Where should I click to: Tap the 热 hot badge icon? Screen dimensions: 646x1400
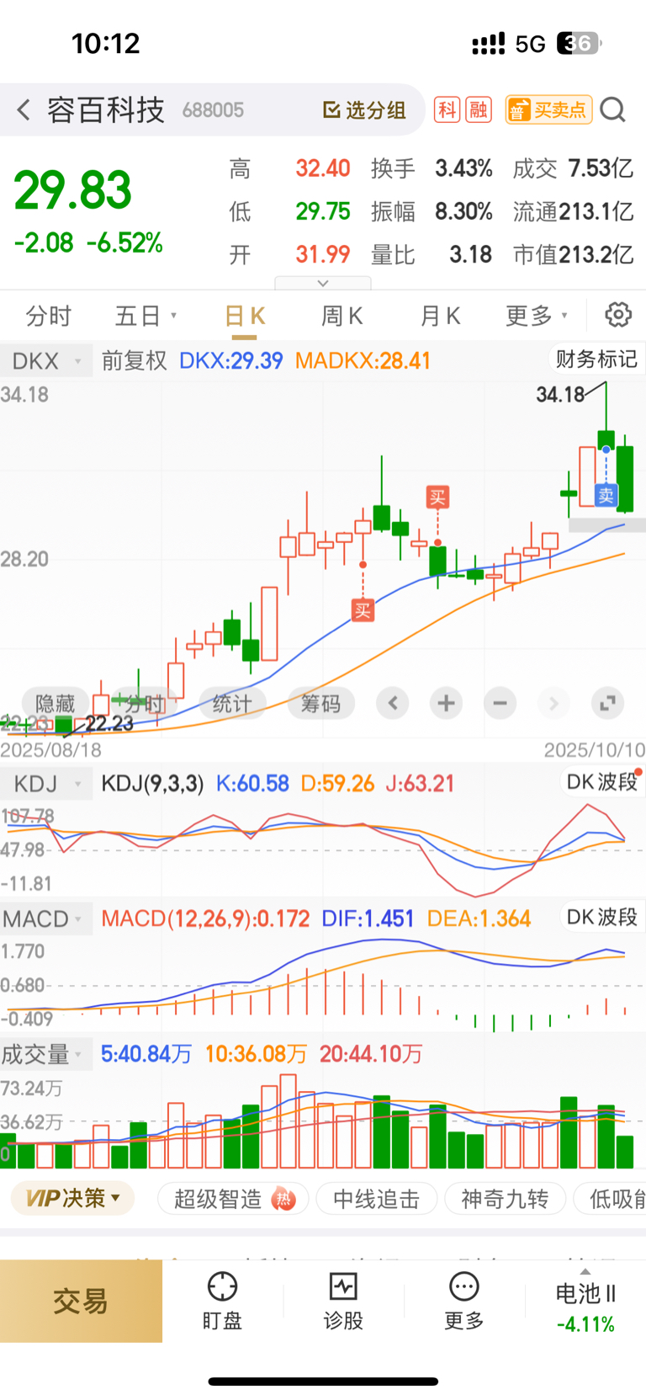pyautogui.click(x=284, y=1199)
